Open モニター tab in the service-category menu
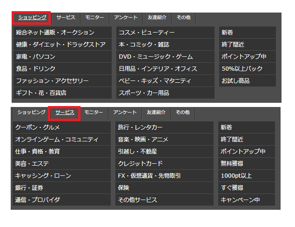This screenshot has width=295, height=227. pos(94,113)
